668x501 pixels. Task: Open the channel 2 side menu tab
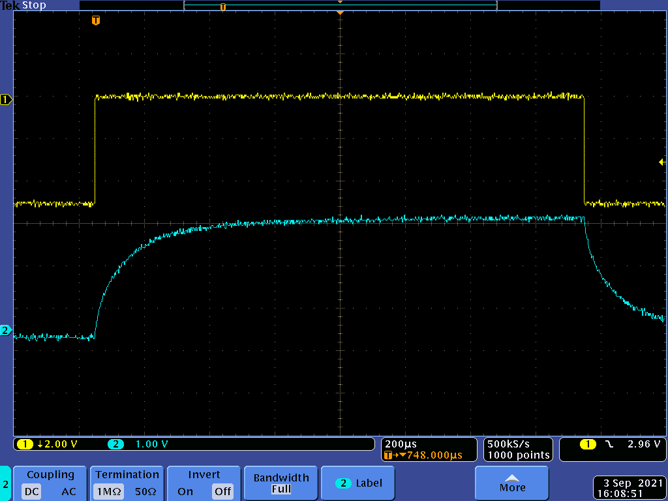pyautogui.click(x=6, y=483)
